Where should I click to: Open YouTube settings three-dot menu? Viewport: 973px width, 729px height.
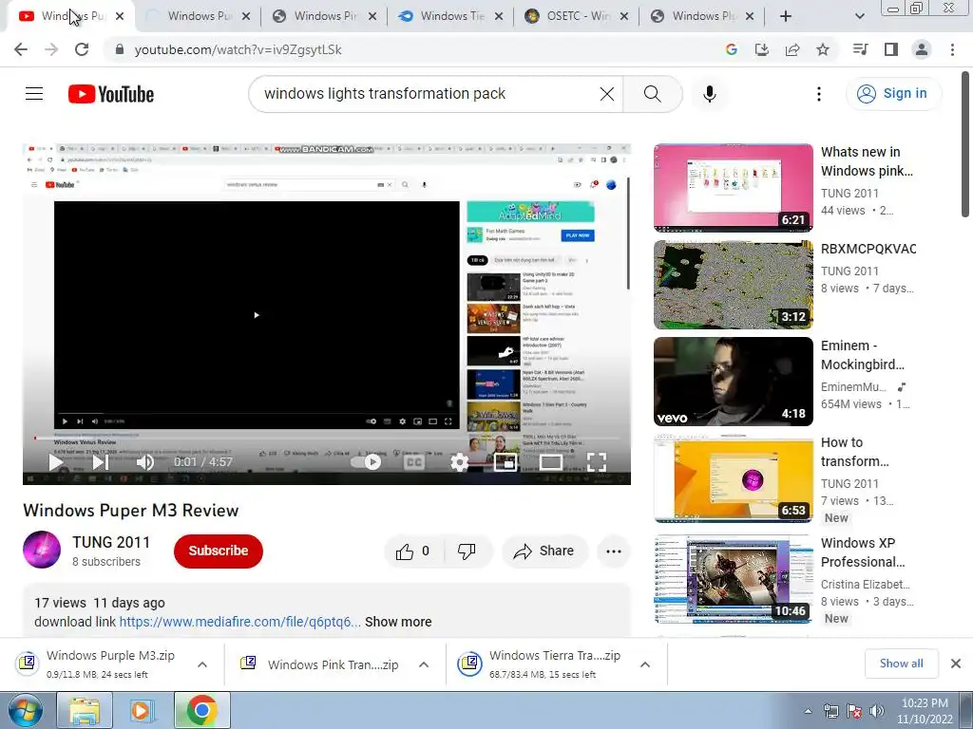pyautogui.click(x=818, y=94)
